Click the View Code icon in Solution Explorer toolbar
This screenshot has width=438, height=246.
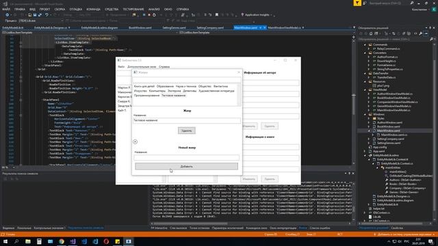pyautogui.click(x=415, y=33)
